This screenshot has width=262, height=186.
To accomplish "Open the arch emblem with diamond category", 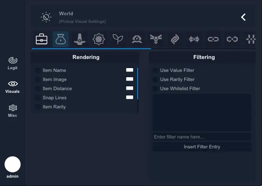I will point(137,40).
